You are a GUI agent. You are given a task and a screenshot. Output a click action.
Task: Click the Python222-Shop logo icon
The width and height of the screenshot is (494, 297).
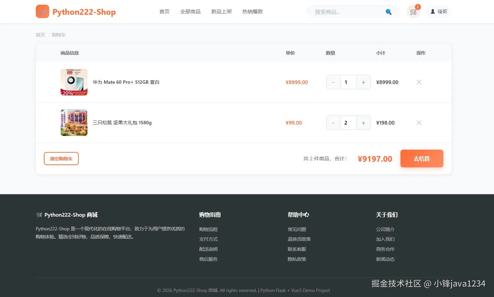tap(43, 12)
